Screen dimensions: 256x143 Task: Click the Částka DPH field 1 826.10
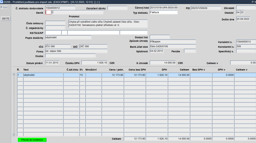tap(94, 63)
